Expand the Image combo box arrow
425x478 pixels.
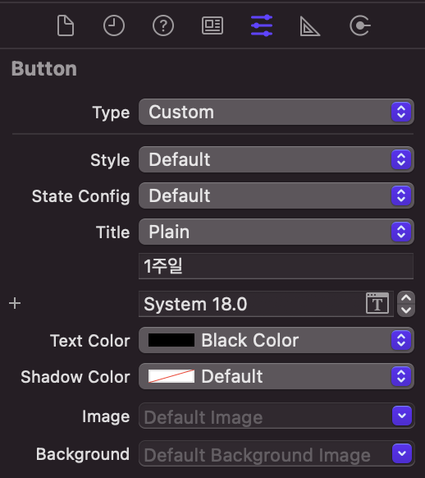pyautogui.click(x=402, y=416)
